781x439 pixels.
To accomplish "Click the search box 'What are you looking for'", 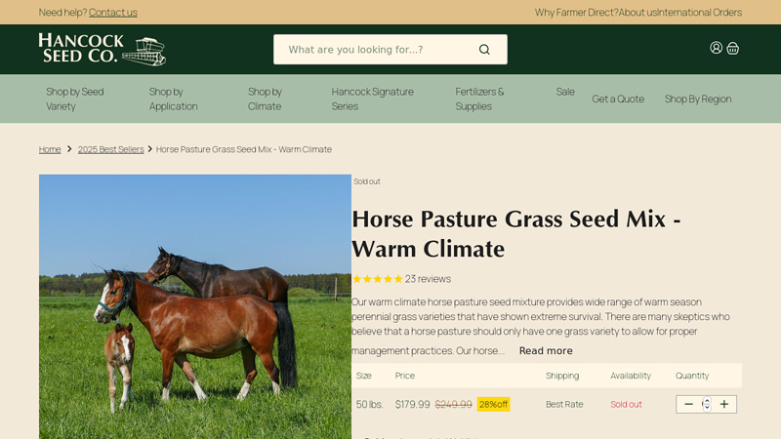I will pos(390,50).
